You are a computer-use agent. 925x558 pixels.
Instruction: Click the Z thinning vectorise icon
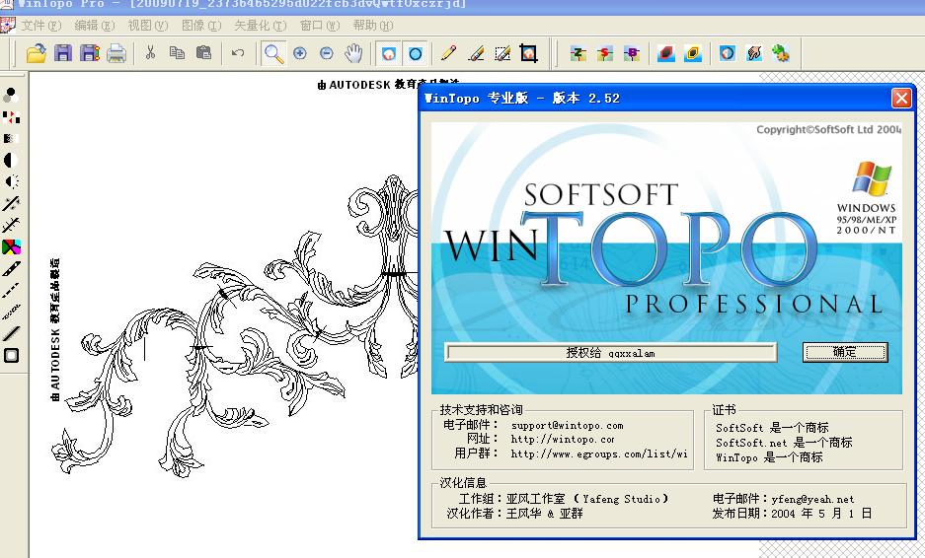coord(578,53)
